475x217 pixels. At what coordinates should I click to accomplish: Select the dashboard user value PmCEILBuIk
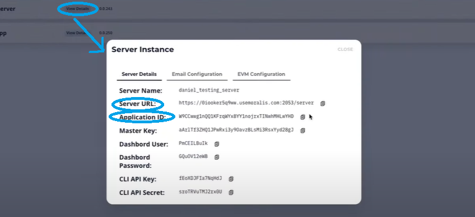(193, 143)
